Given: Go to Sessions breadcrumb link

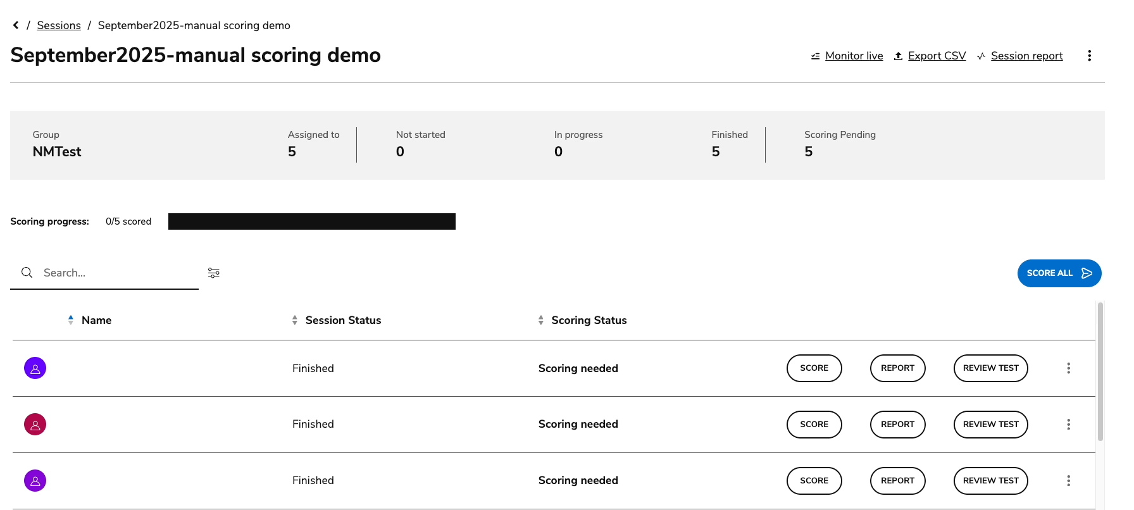Looking at the screenshot, I should [59, 25].
